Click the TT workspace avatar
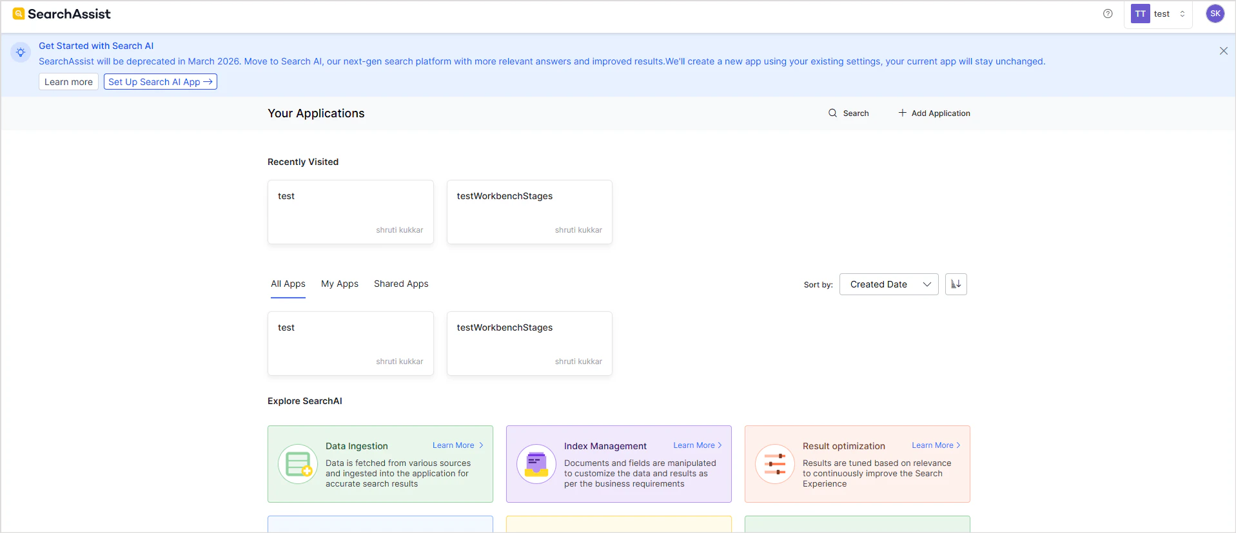 1140,14
